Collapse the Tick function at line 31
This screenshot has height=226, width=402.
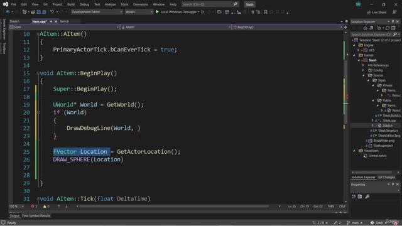point(38,198)
